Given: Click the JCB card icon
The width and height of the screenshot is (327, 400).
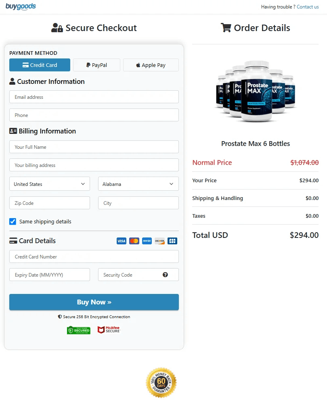Looking at the screenshot, I should [172, 241].
